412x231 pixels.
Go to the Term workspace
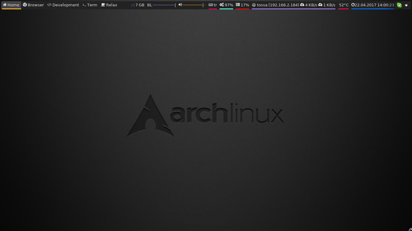[90, 5]
